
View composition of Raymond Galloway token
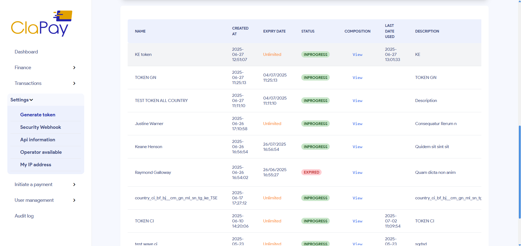coord(357,172)
